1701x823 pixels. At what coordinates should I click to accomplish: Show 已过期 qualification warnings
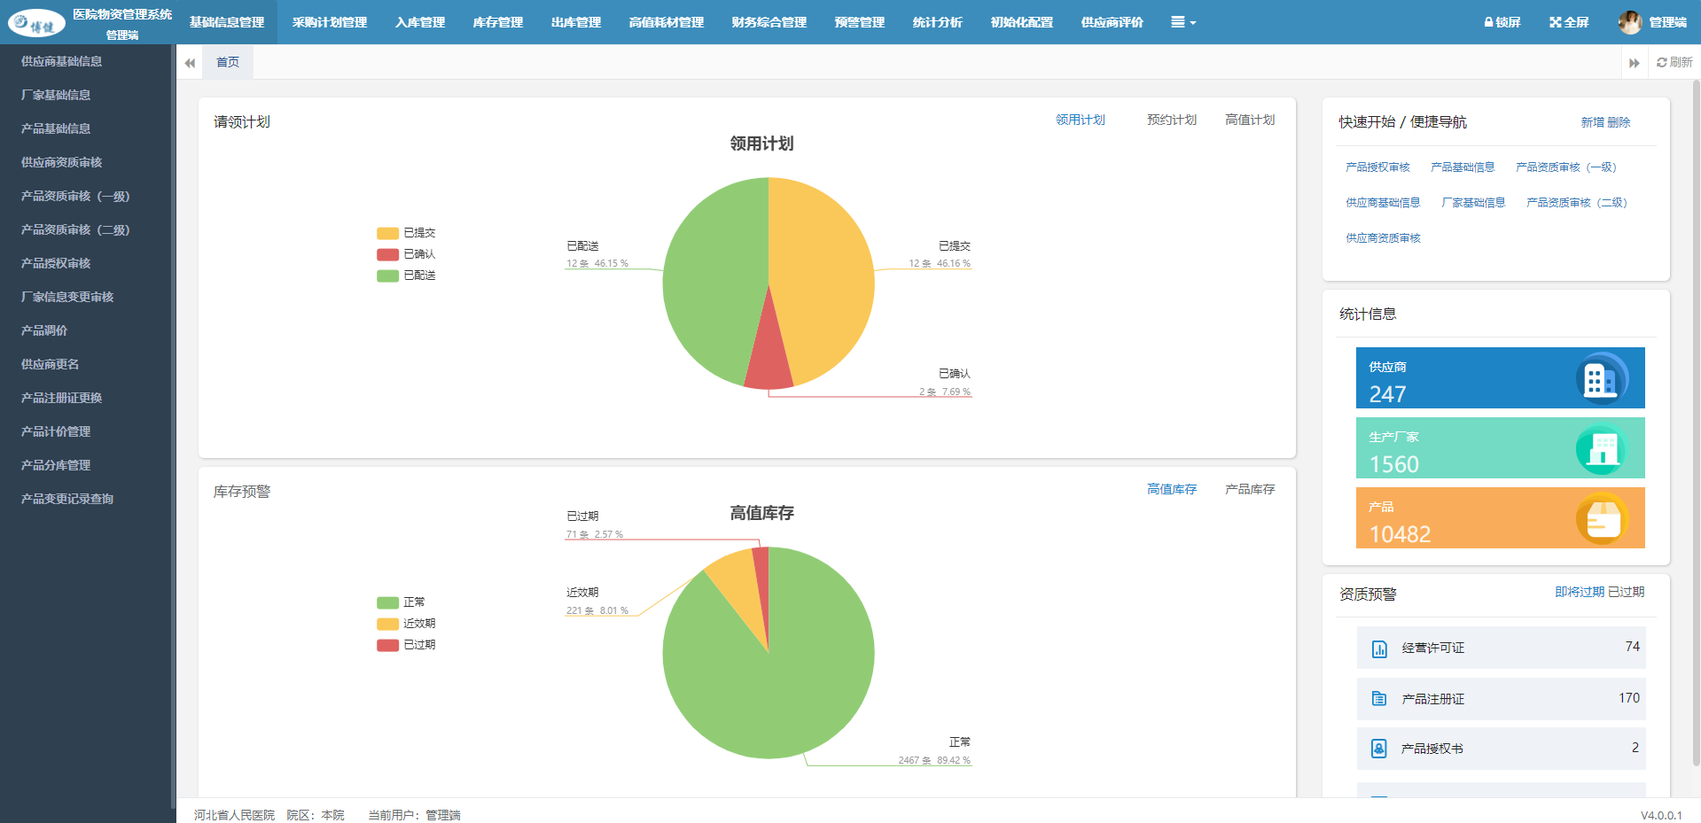(1627, 592)
